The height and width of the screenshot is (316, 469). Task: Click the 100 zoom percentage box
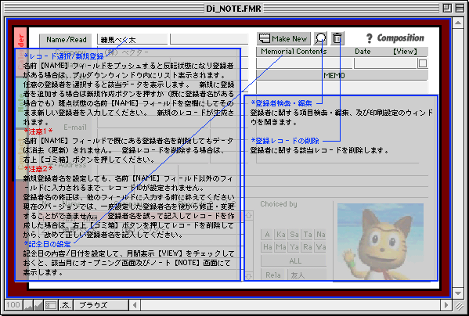tap(13, 305)
